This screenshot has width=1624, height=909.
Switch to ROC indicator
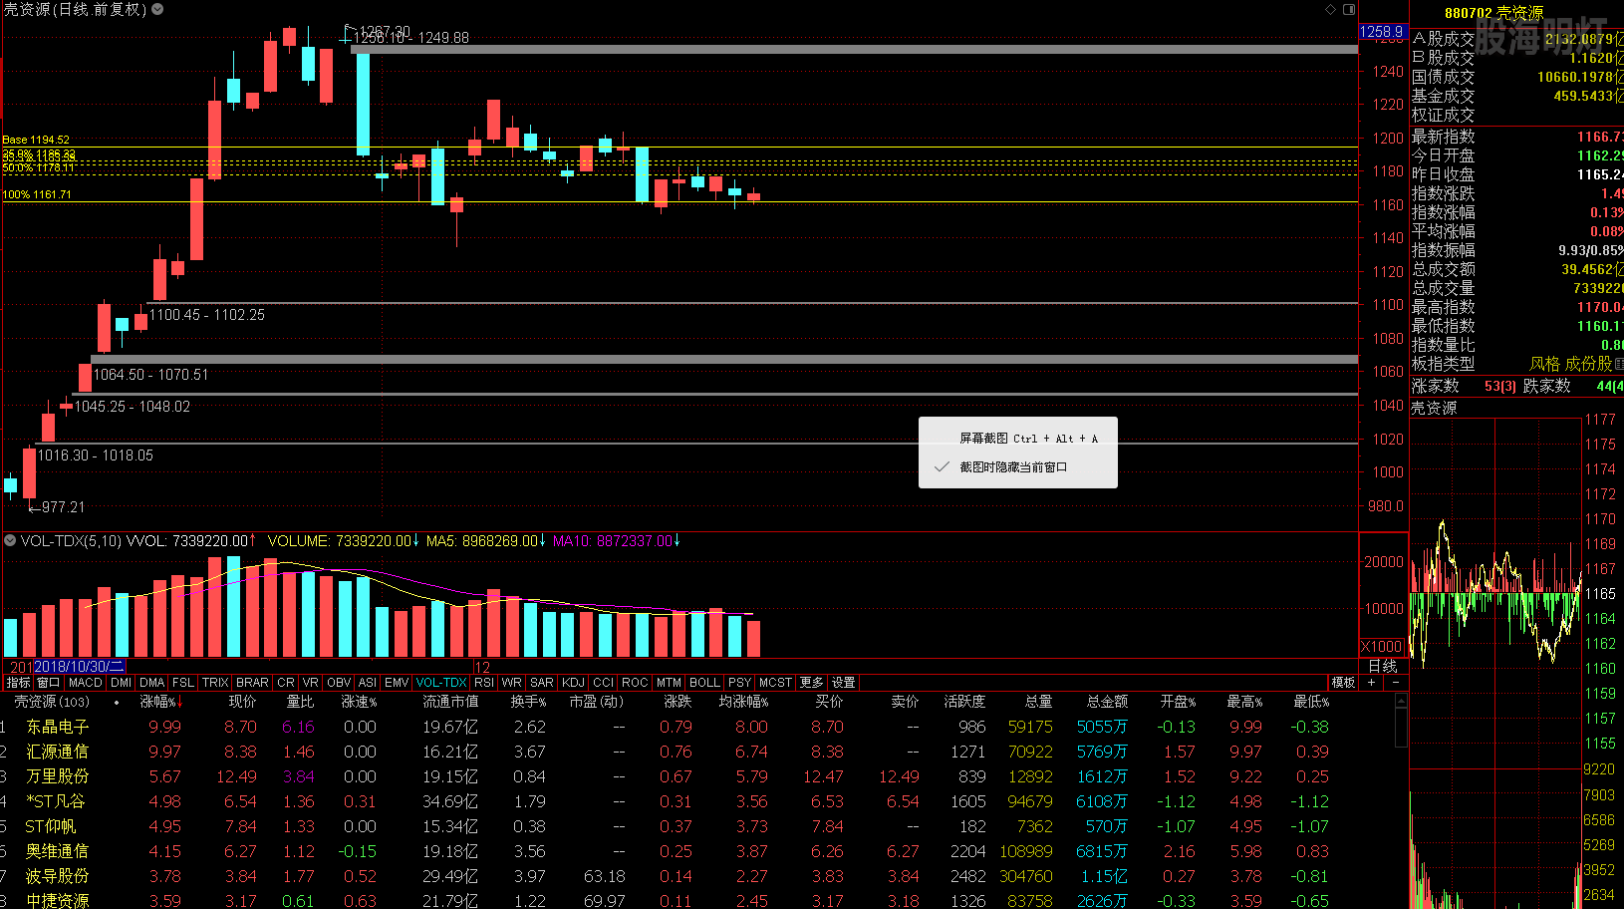coord(635,683)
